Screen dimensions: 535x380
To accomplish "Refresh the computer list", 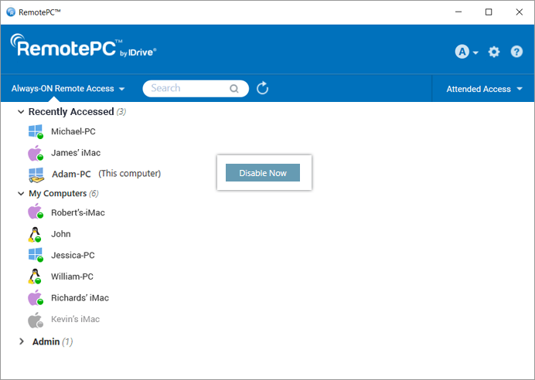I will click(x=262, y=88).
